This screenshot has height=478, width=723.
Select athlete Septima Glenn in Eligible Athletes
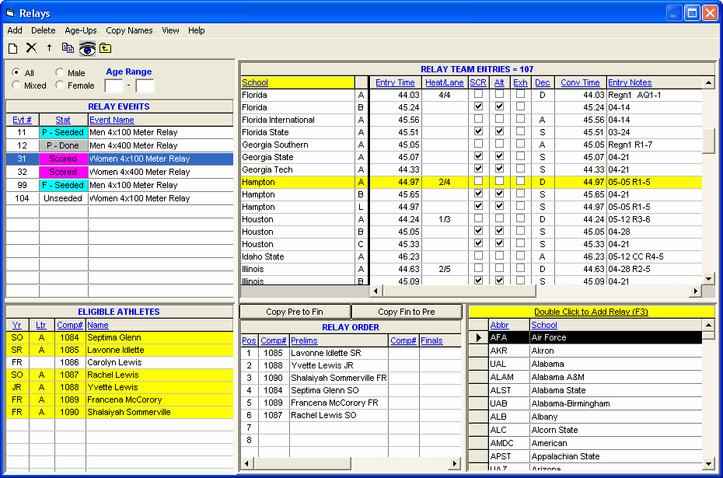(120, 337)
